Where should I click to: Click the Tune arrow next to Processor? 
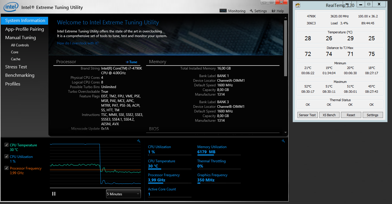coord(131,62)
